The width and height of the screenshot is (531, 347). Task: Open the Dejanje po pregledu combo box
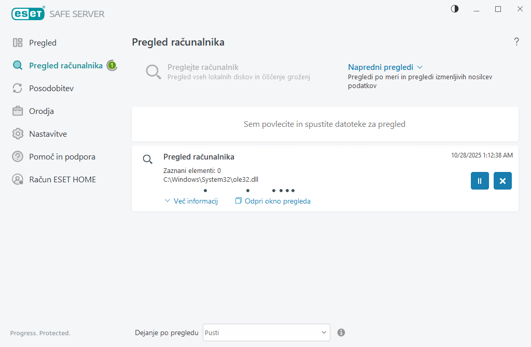click(x=266, y=332)
